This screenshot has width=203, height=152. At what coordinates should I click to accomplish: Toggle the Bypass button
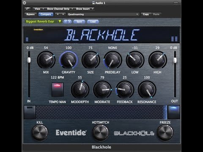[30, 14]
